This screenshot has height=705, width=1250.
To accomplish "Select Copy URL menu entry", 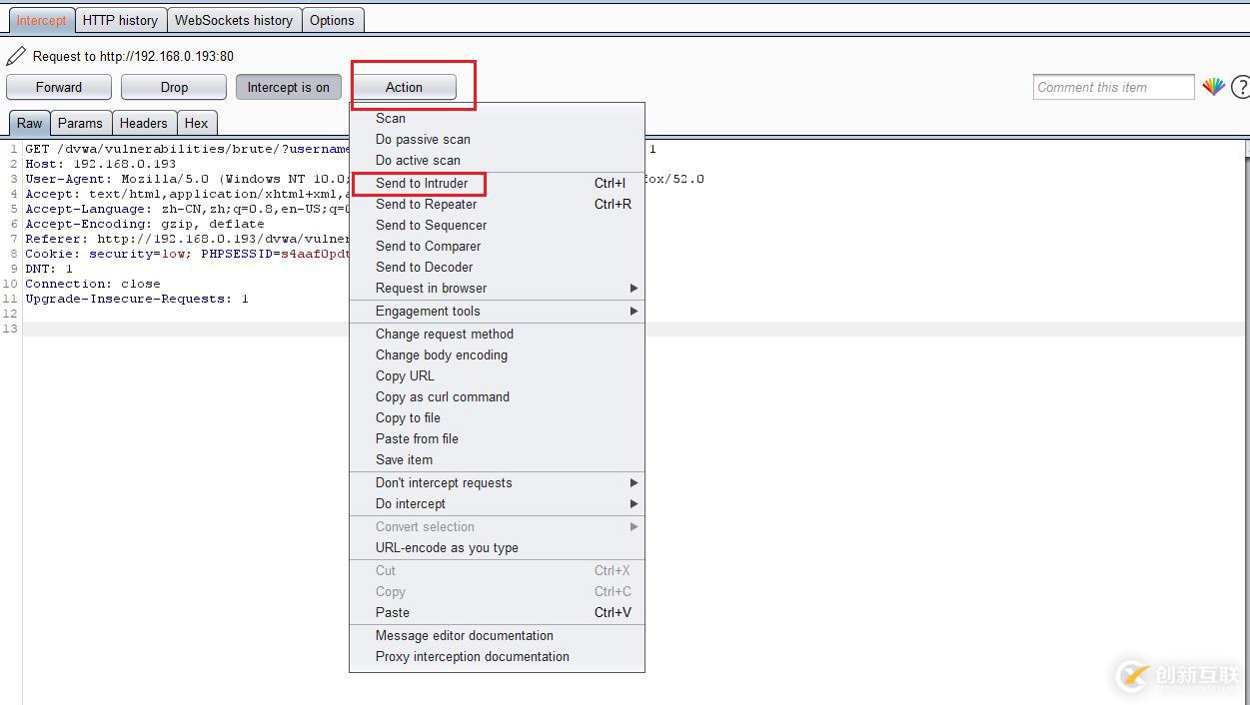I will click(x=497, y=375).
